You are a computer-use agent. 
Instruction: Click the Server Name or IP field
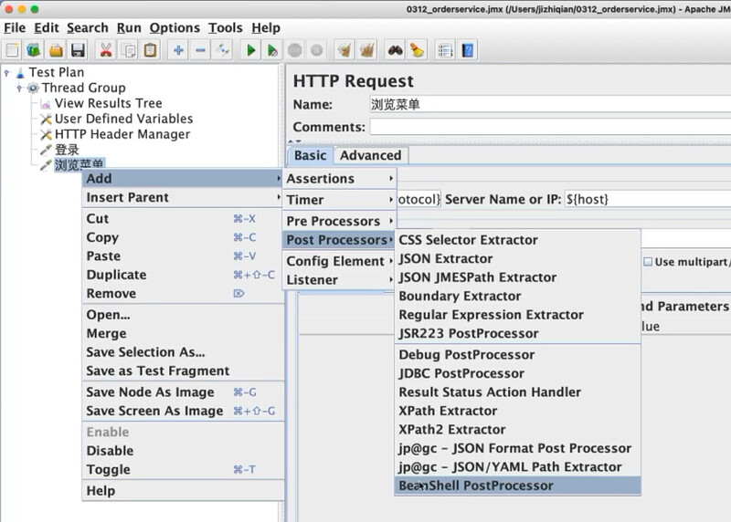(648, 199)
